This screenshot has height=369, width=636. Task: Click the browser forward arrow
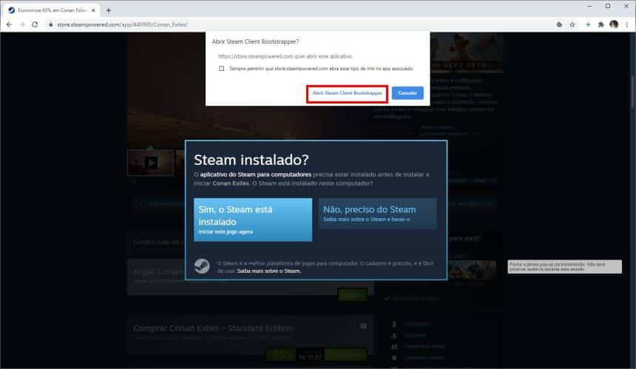[22, 24]
